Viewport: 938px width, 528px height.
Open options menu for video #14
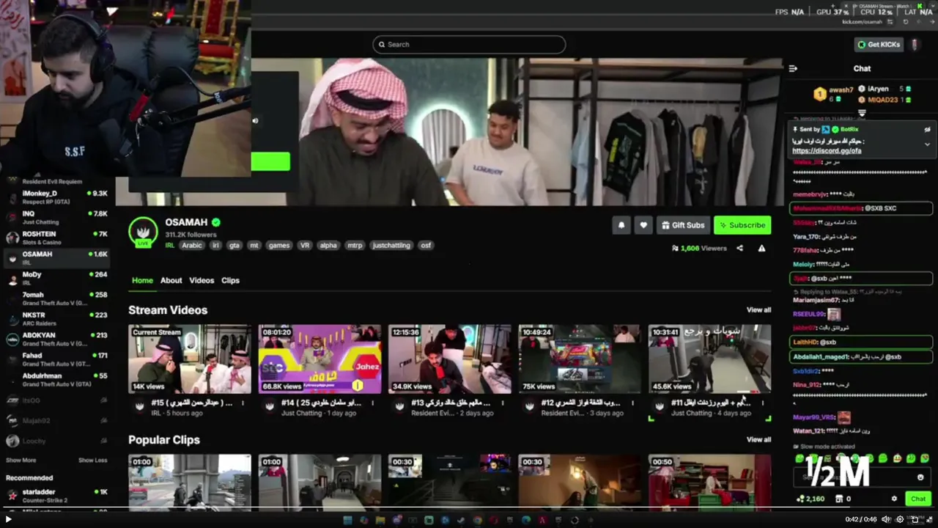point(372,403)
